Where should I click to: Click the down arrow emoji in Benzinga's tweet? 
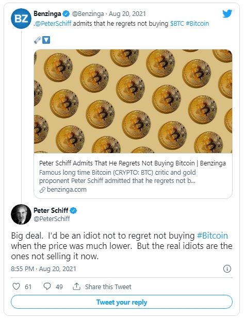(46, 40)
